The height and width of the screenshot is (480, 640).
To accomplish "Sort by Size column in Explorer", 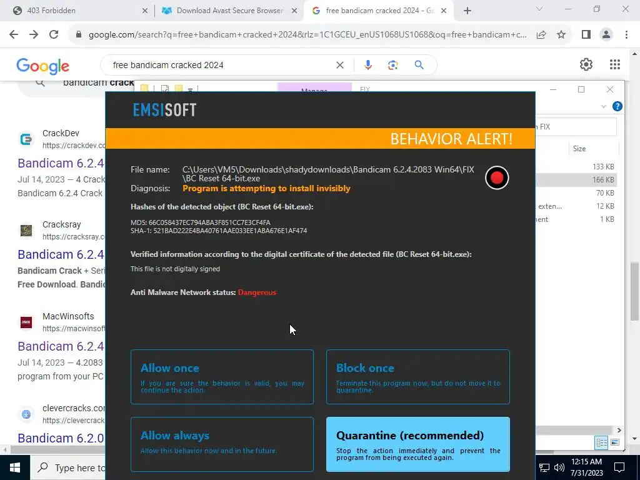I will [x=579, y=149].
